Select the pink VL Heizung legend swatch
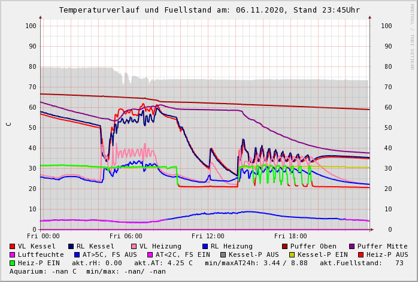418x282 pixels. coord(134,246)
